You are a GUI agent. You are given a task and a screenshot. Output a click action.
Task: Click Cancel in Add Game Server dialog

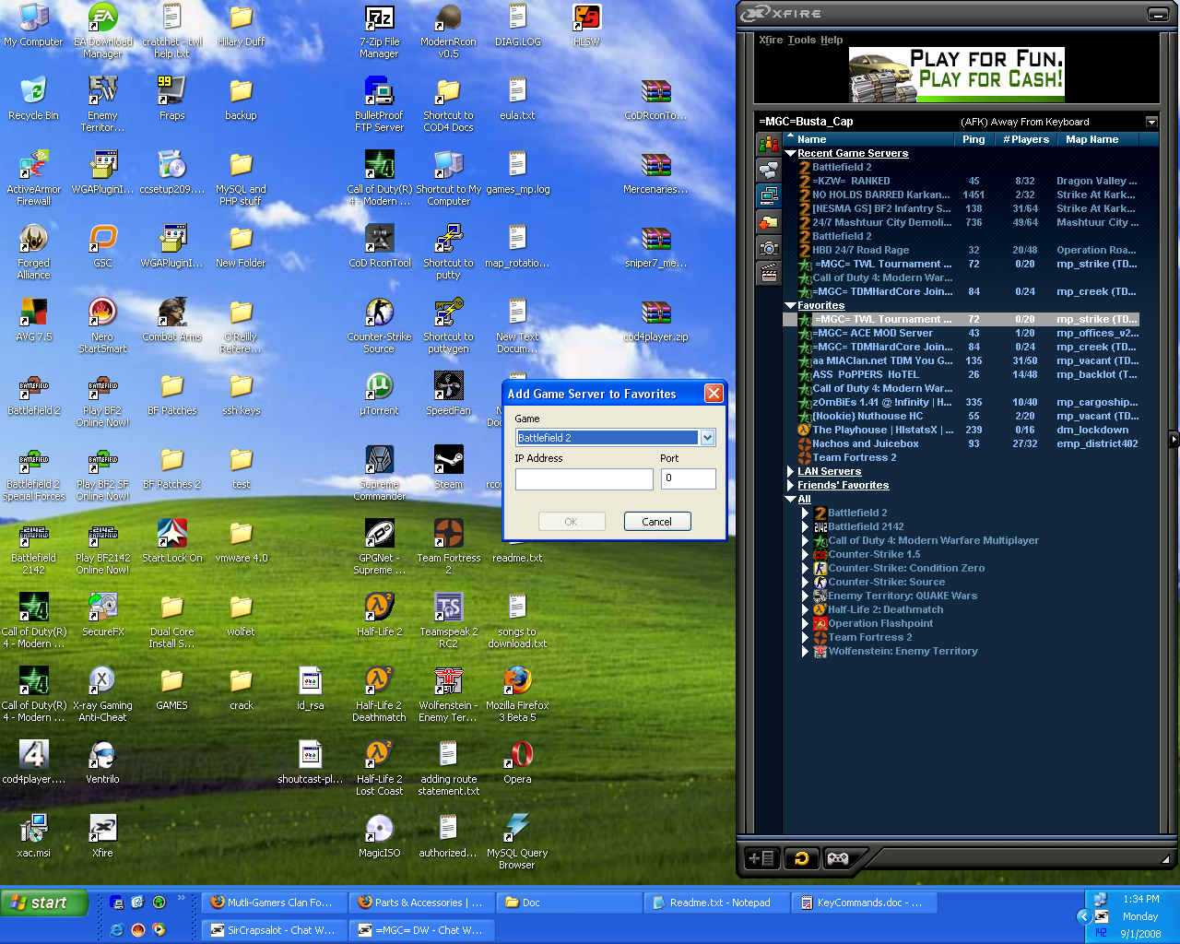656,522
